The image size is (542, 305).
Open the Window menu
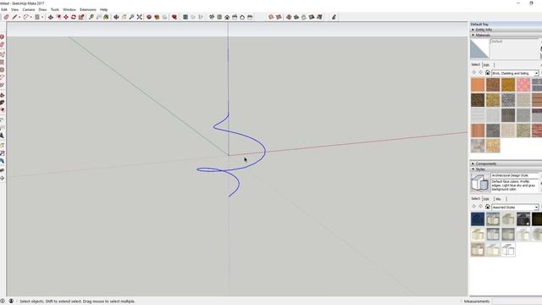[x=69, y=9]
